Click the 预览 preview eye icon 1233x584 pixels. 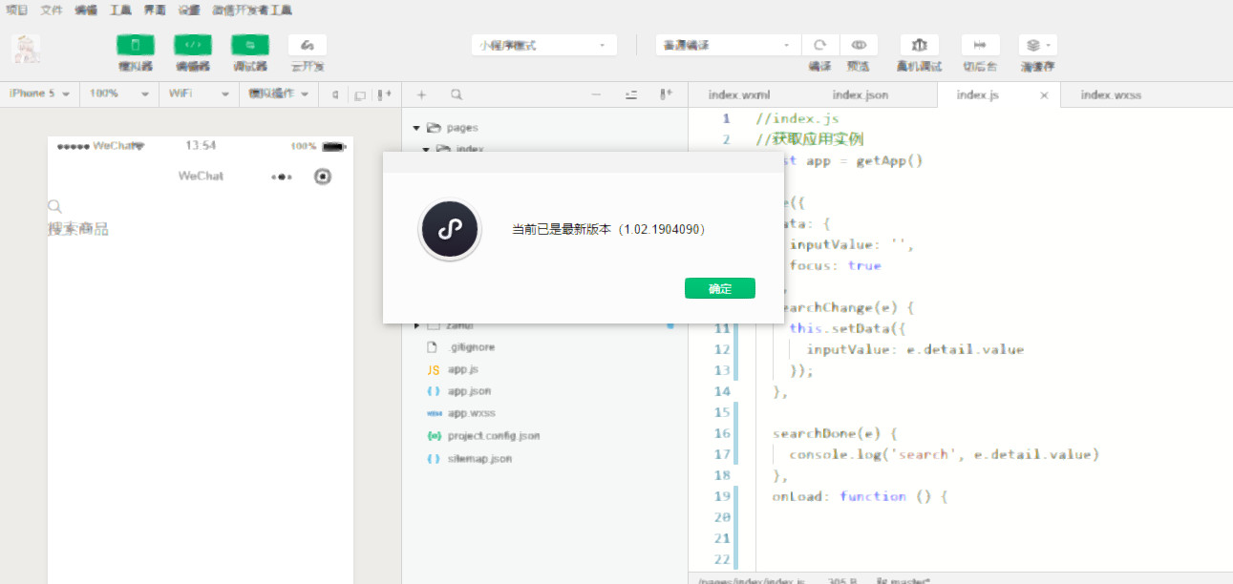[x=859, y=45]
